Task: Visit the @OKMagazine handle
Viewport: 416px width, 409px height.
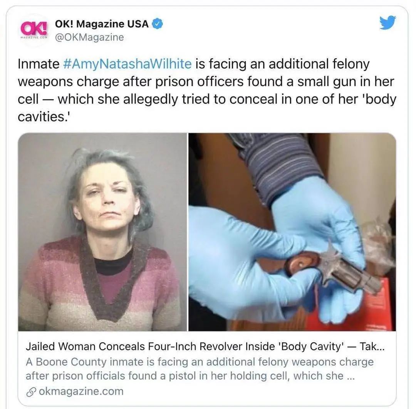Action: [x=89, y=37]
